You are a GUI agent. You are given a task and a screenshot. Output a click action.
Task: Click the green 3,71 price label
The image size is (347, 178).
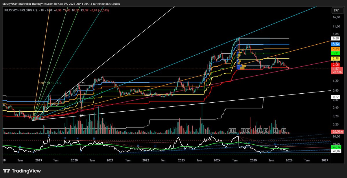(336, 53)
